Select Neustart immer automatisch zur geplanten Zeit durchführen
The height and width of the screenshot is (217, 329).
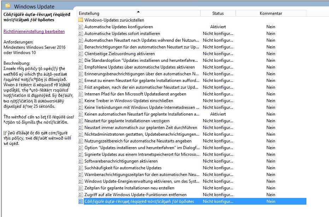141,128
